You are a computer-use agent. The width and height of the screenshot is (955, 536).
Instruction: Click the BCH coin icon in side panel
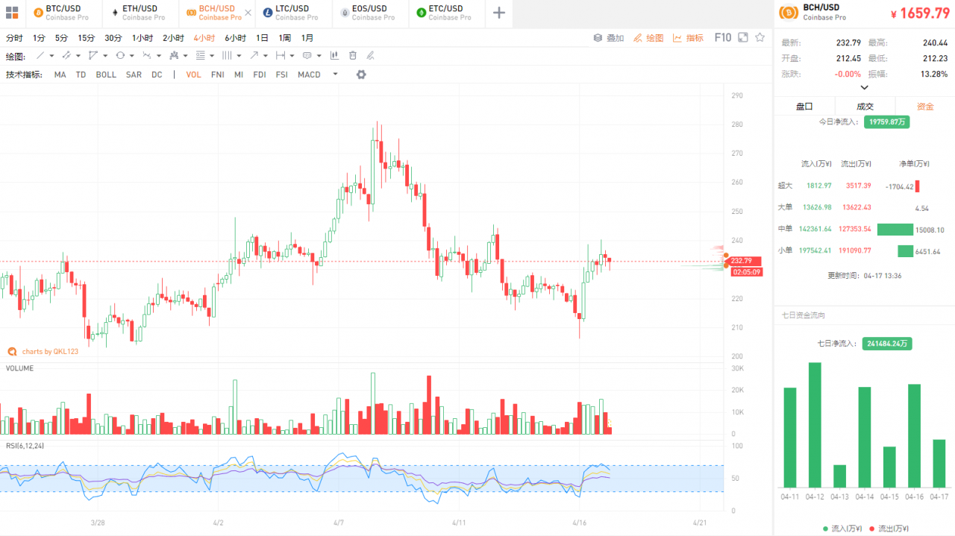click(788, 12)
